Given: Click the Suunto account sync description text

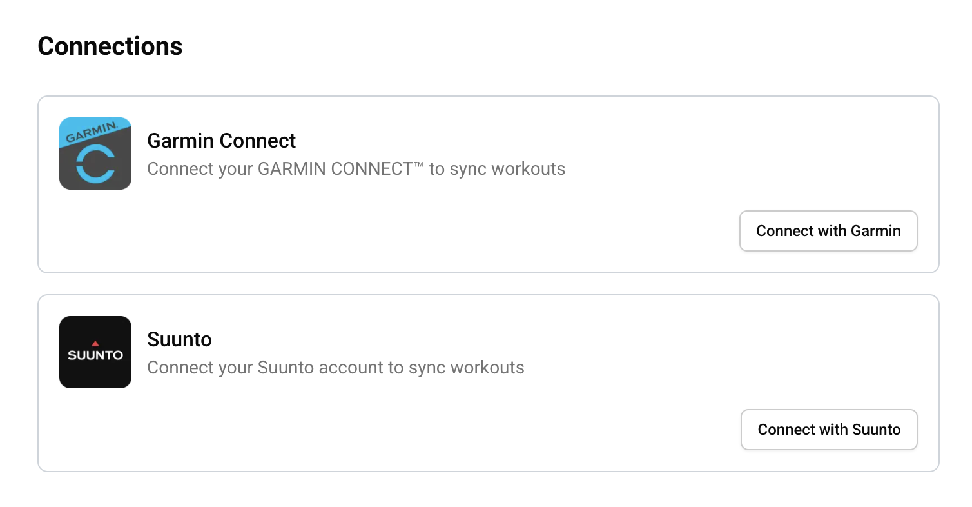Looking at the screenshot, I should coord(336,368).
